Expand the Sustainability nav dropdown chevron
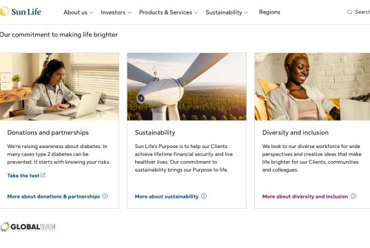The image size is (370, 248). 246,12
